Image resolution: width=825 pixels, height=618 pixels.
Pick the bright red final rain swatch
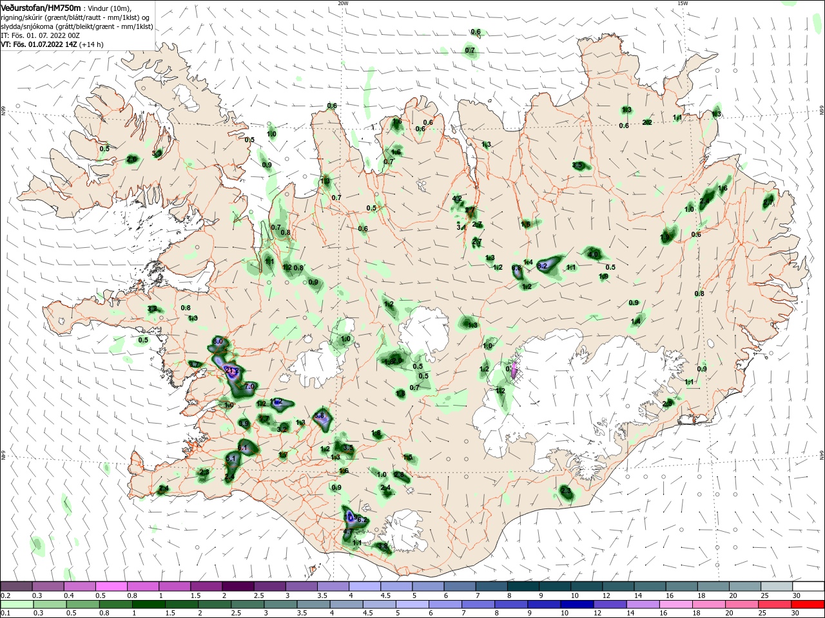[x=809, y=604]
